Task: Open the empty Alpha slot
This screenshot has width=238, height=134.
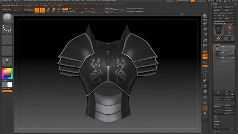Action: pos(7,40)
